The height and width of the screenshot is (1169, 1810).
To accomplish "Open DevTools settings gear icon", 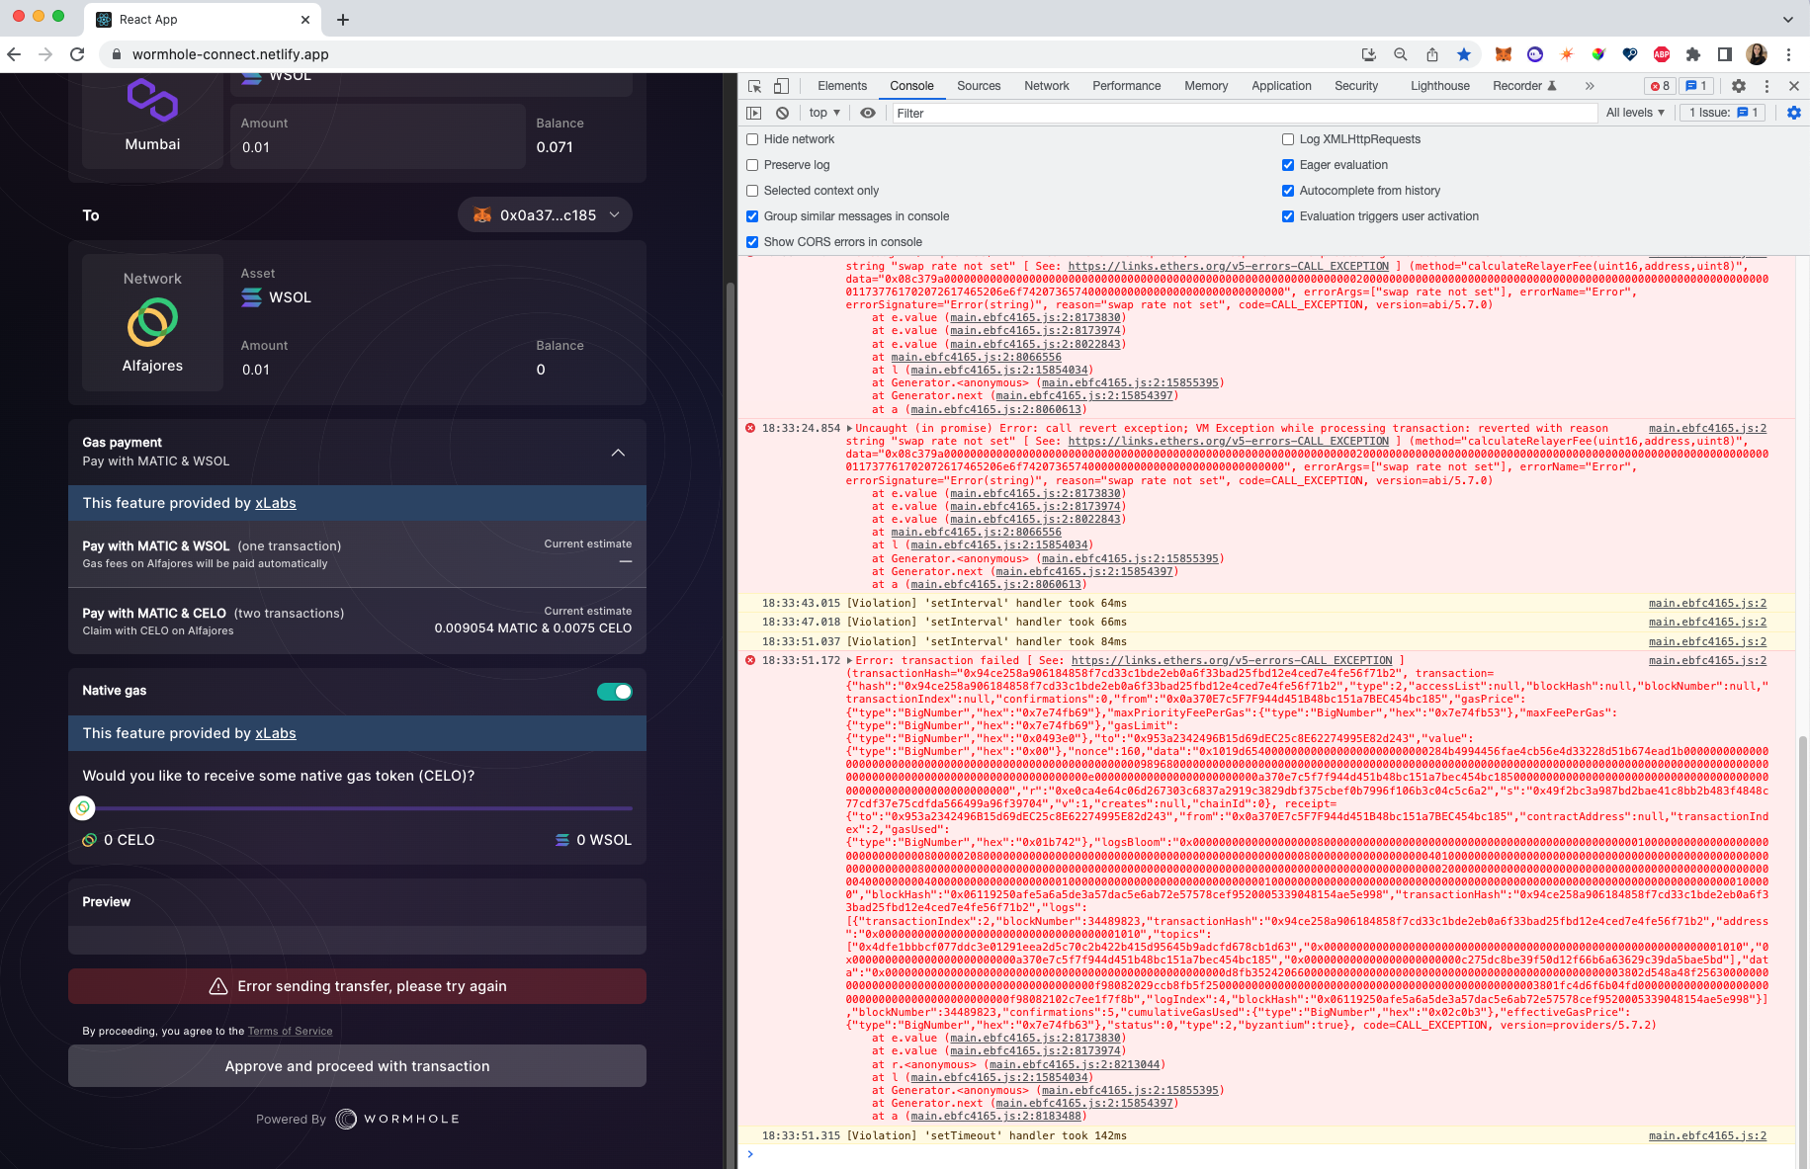I will pyautogui.click(x=1739, y=86).
